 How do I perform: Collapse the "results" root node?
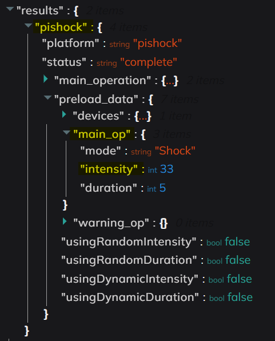pyautogui.click(x=10, y=9)
